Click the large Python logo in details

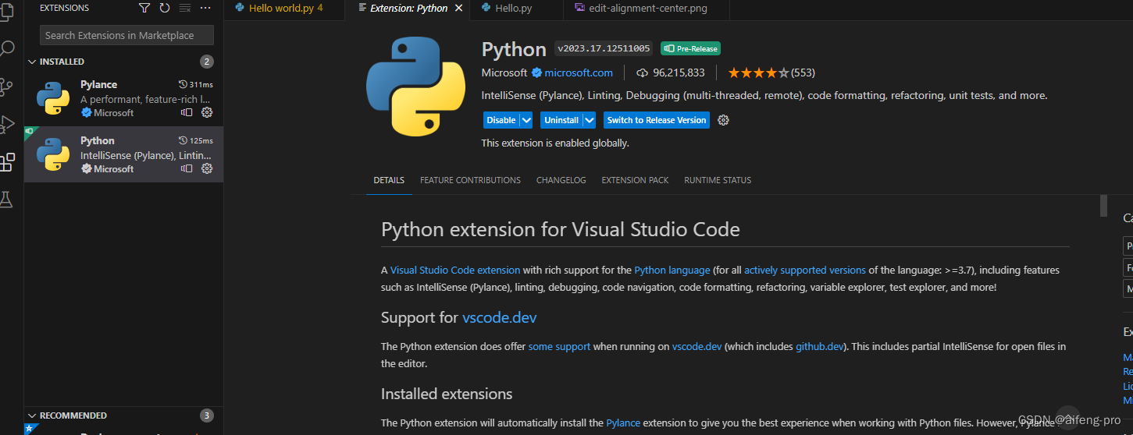[415, 86]
